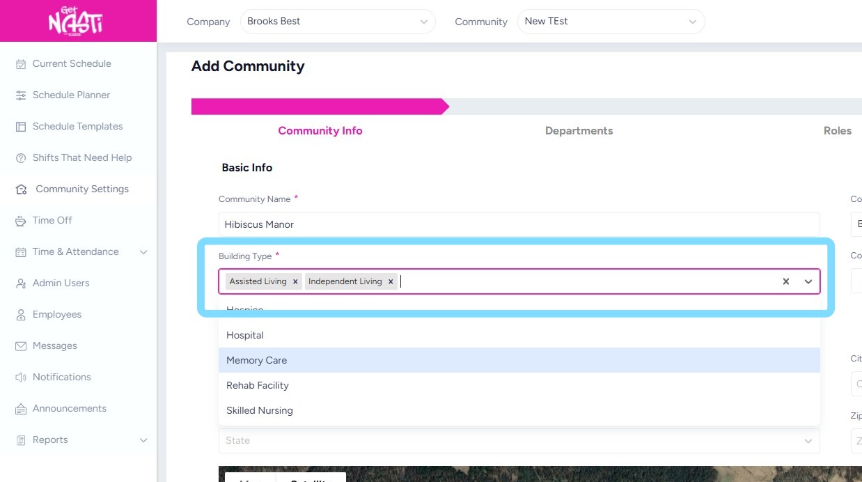
Task: Switch to the Departments step
Action: pos(579,131)
